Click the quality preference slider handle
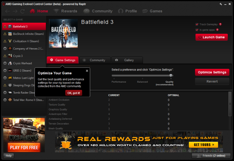The image size is (234, 161). point(171,75)
